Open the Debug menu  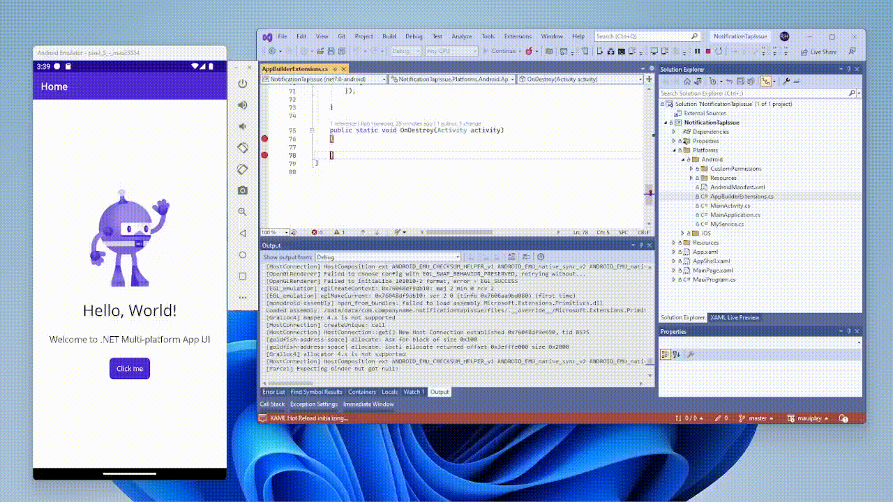click(x=414, y=36)
